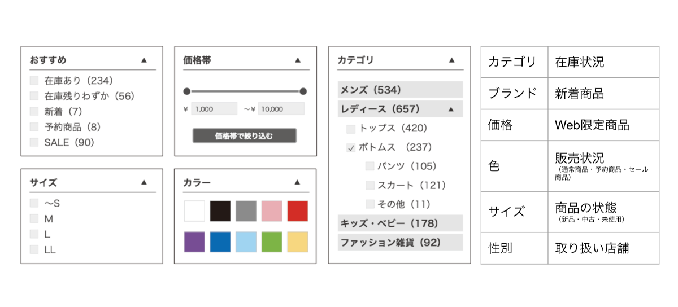This screenshot has width=678, height=307.
Task: Click the 価格帯で絞り込む button
Action: [x=244, y=135]
